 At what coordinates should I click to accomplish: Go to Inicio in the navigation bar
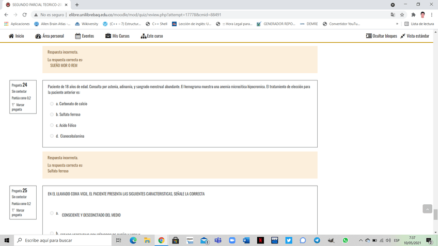coord(17,36)
